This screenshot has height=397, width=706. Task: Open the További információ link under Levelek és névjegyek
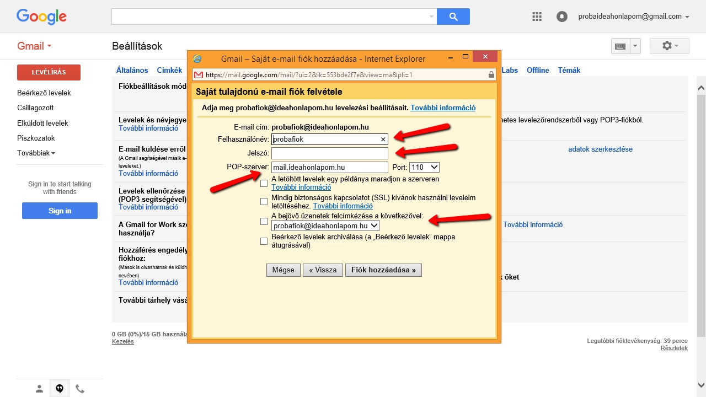148,128
